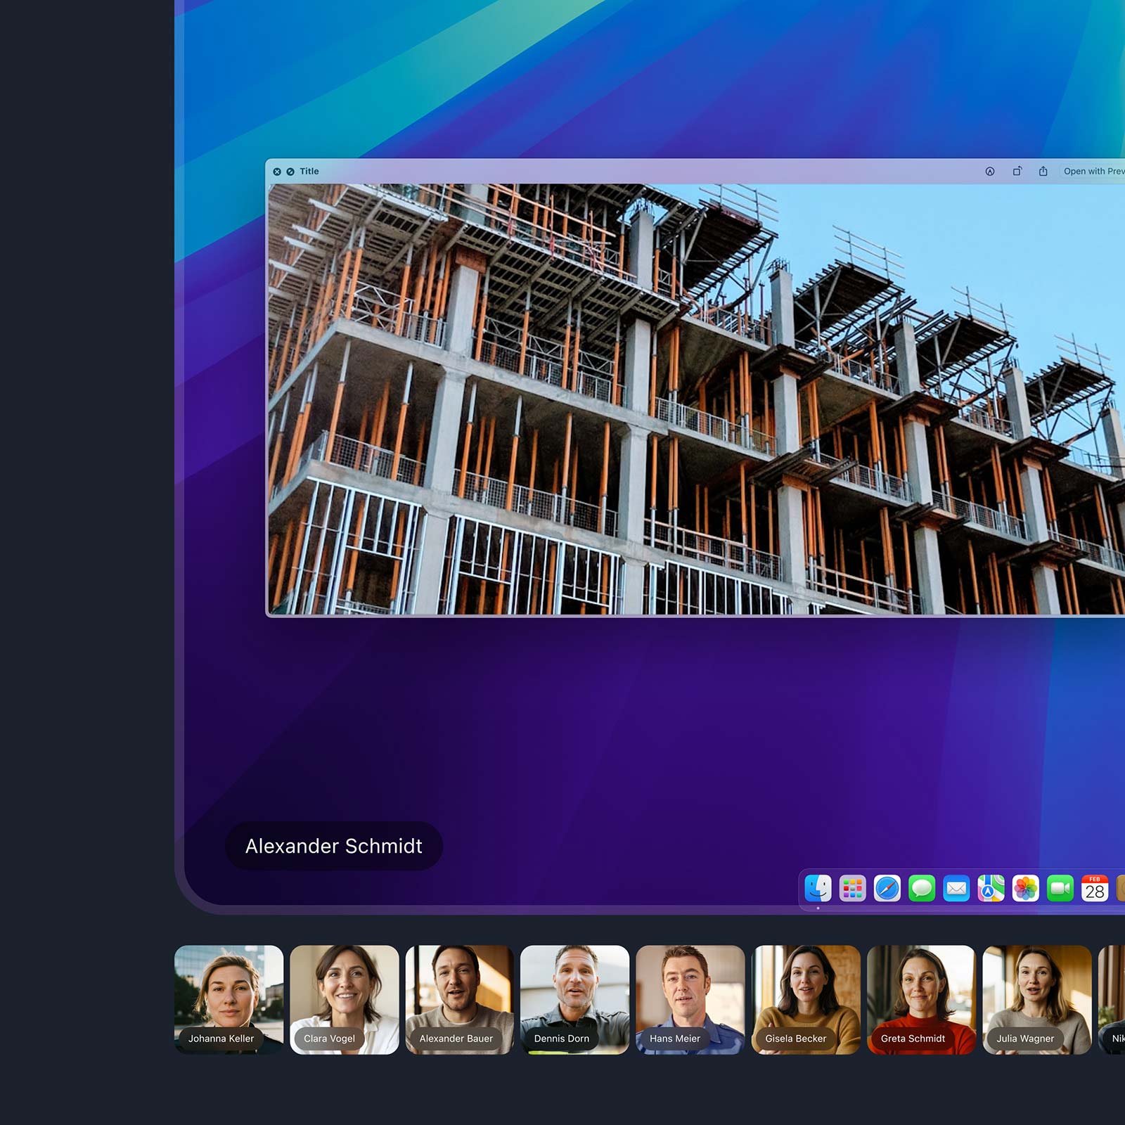Select Alexander Bauer's video thumbnail
Screen dimensions: 1125x1125
click(x=459, y=998)
